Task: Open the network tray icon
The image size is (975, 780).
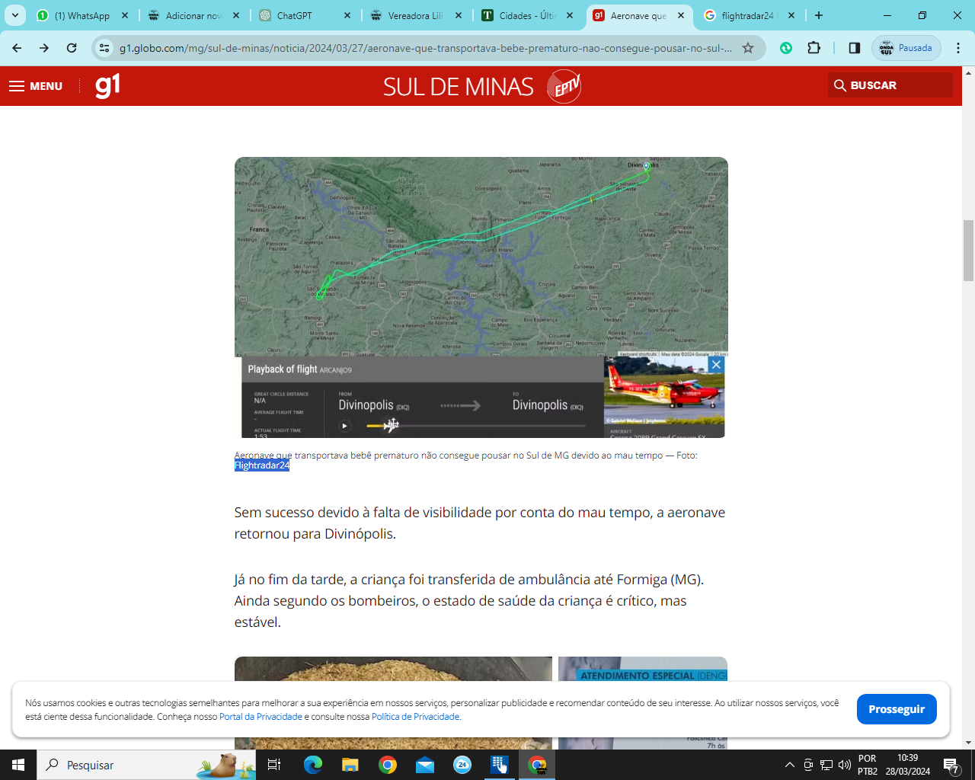Action: point(826,765)
